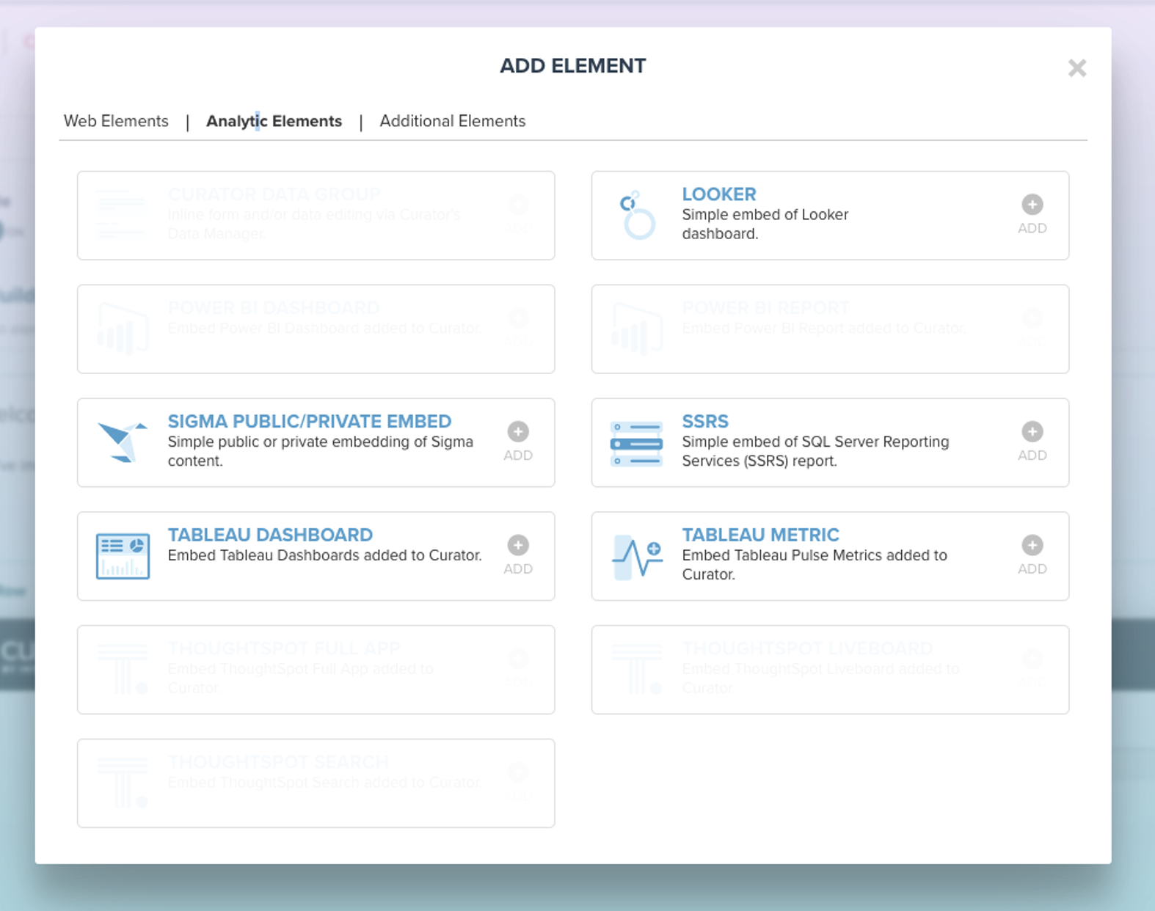Click the faded plus icon on Power BI Report
The image size is (1155, 911).
[1032, 318]
